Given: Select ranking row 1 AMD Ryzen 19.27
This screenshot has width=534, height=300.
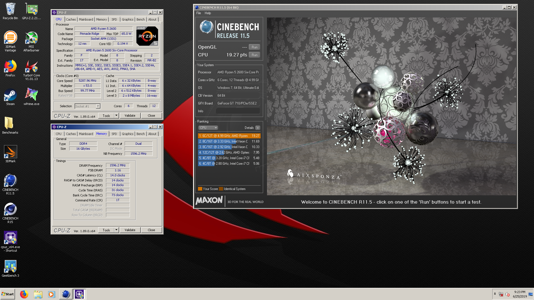Looking at the screenshot, I should (x=229, y=136).
